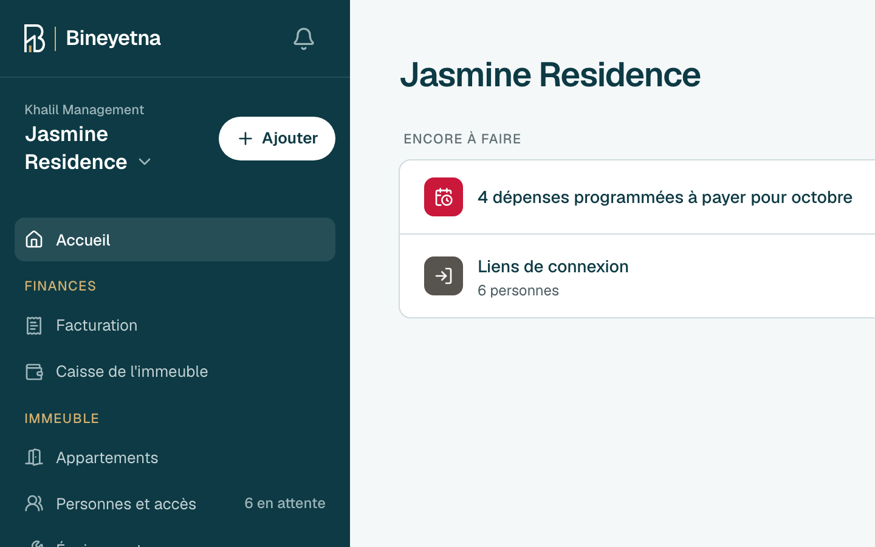Click the Appartements door icon
Viewport: 875px width, 547px height.
click(x=34, y=457)
